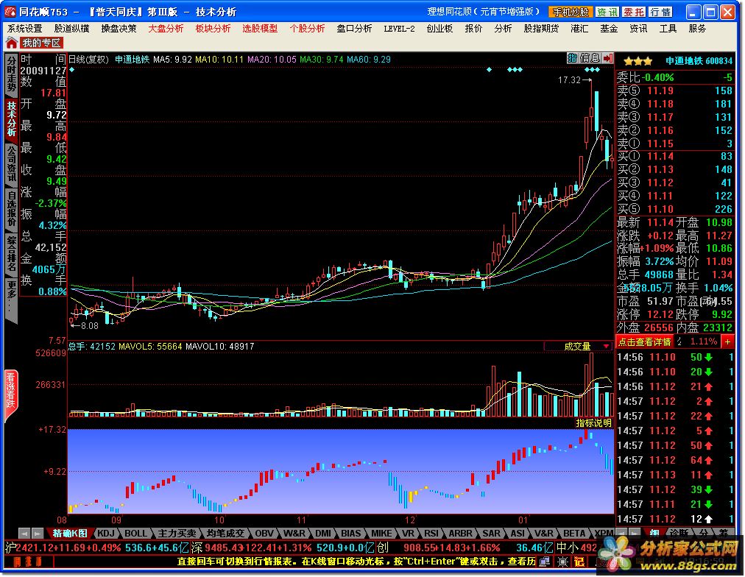
Task: Click the computer network icon in status bar
Action: [545, 562]
